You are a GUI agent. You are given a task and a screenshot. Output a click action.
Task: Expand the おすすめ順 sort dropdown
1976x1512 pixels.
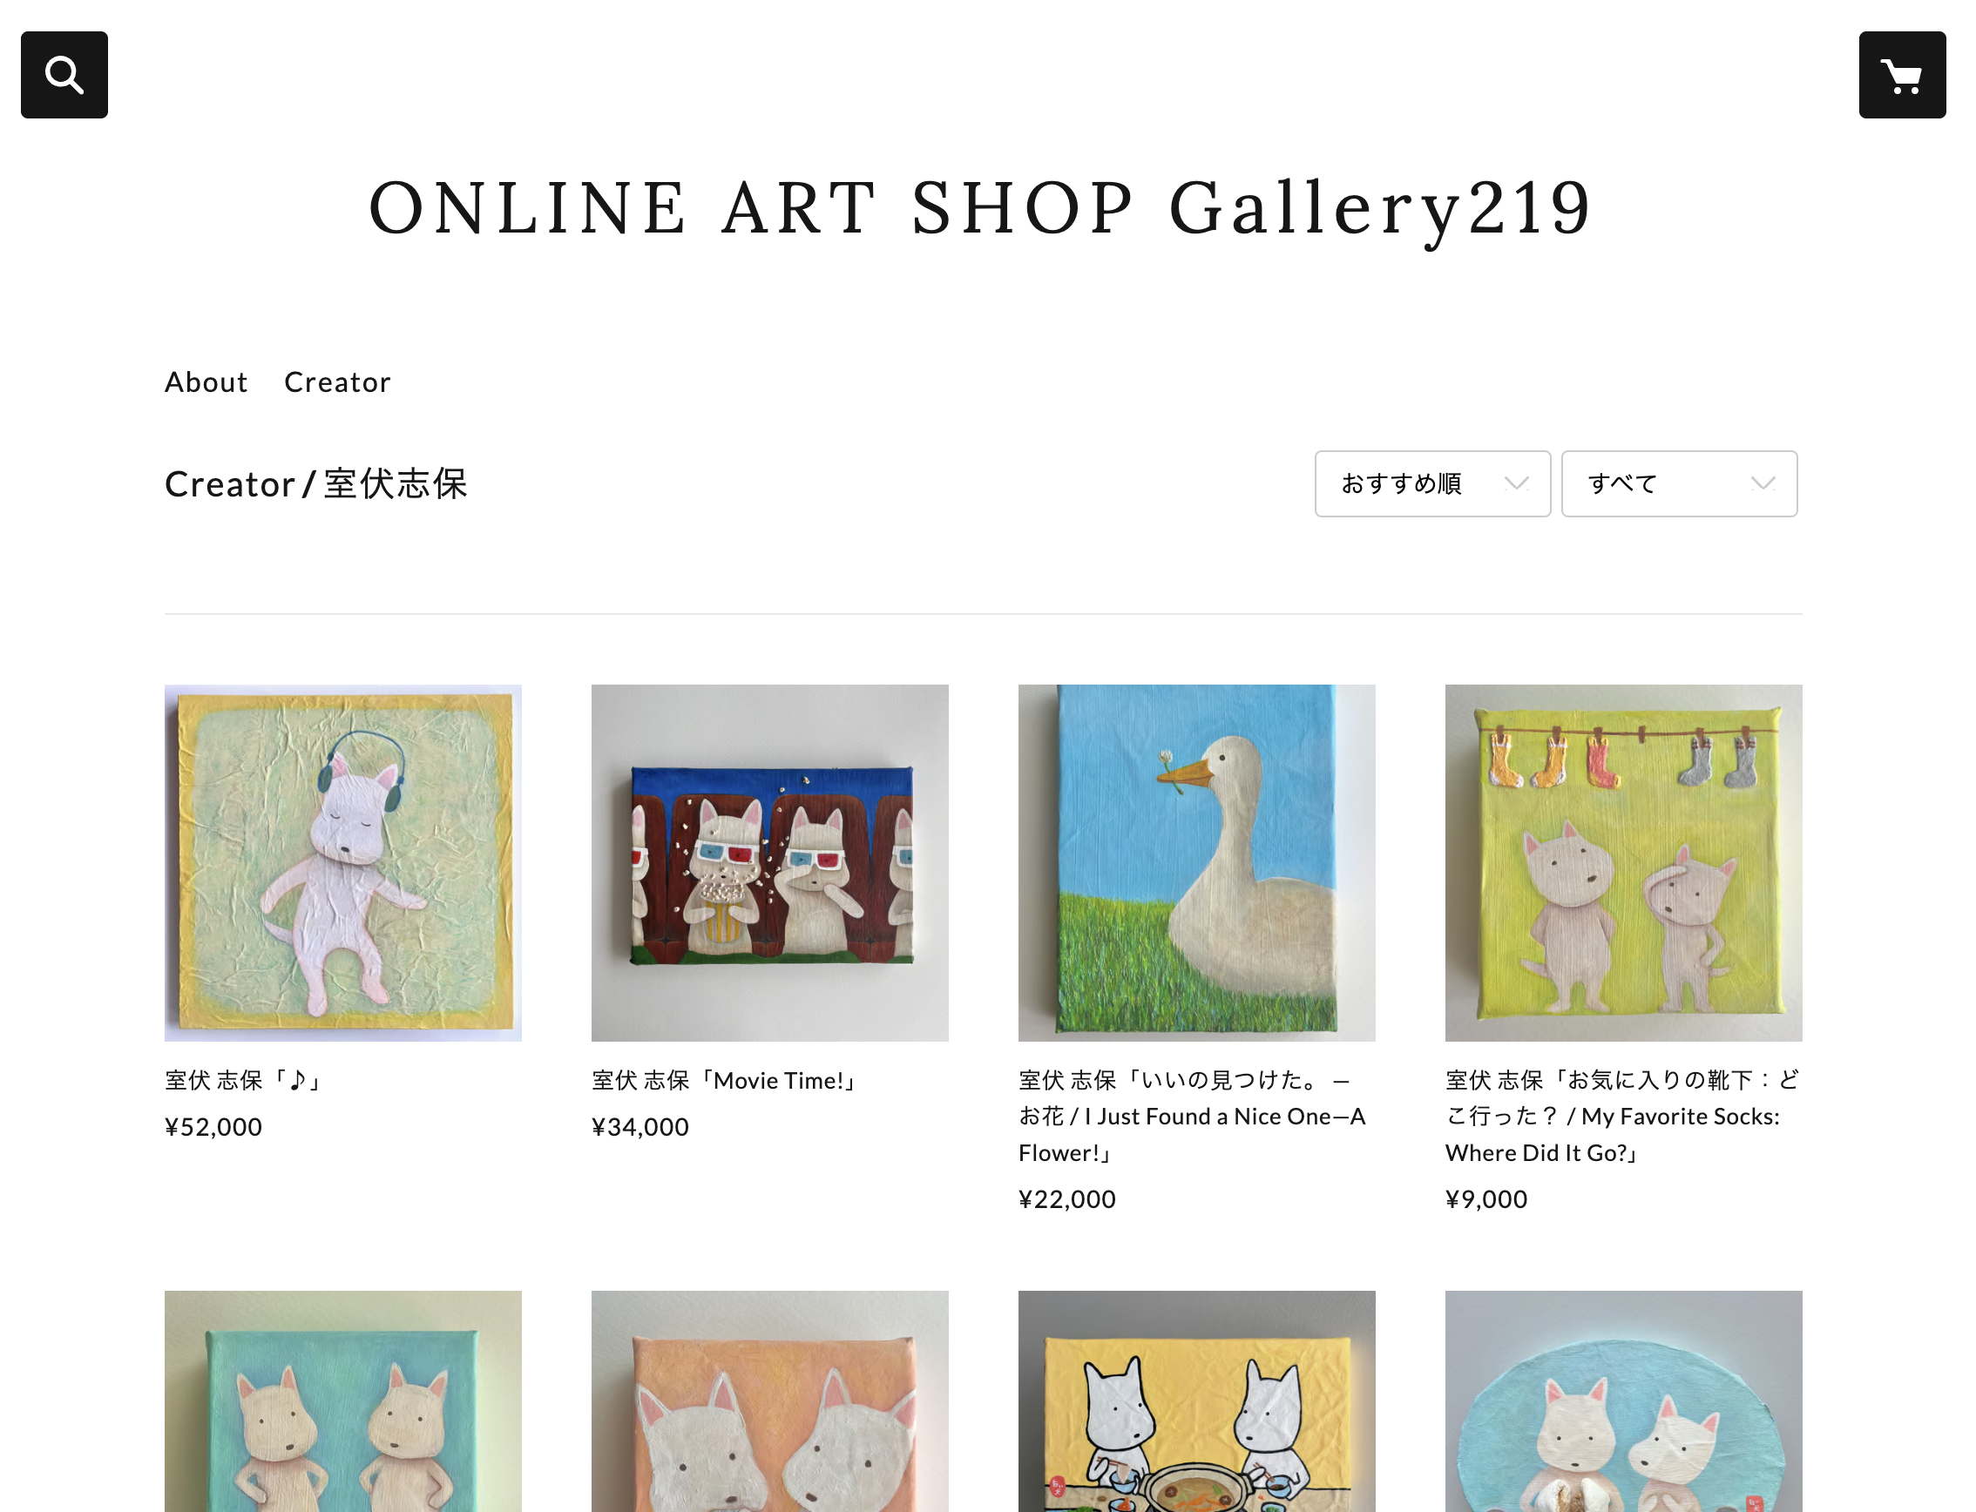[1431, 483]
